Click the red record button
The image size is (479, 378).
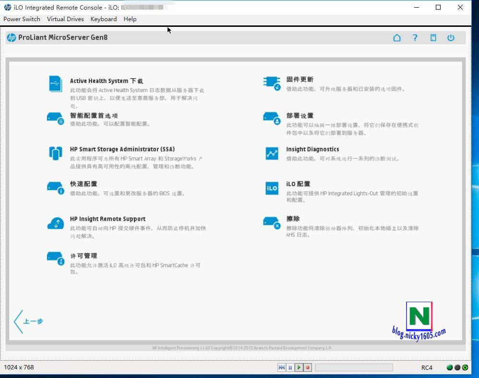308,367
